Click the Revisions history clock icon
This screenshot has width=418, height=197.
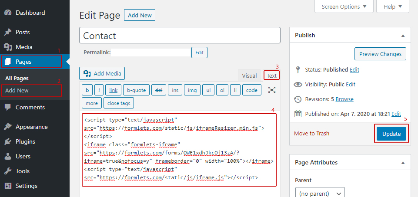click(x=298, y=99)
